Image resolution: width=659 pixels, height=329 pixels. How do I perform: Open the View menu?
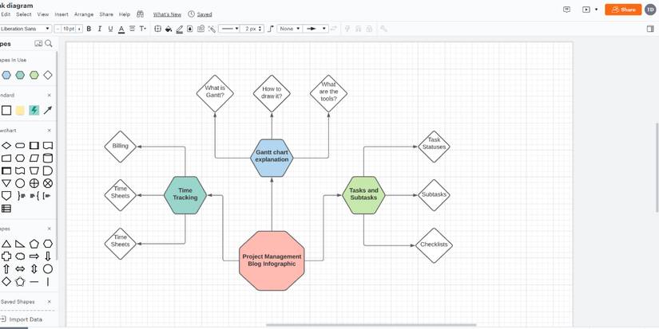(43, 14)
